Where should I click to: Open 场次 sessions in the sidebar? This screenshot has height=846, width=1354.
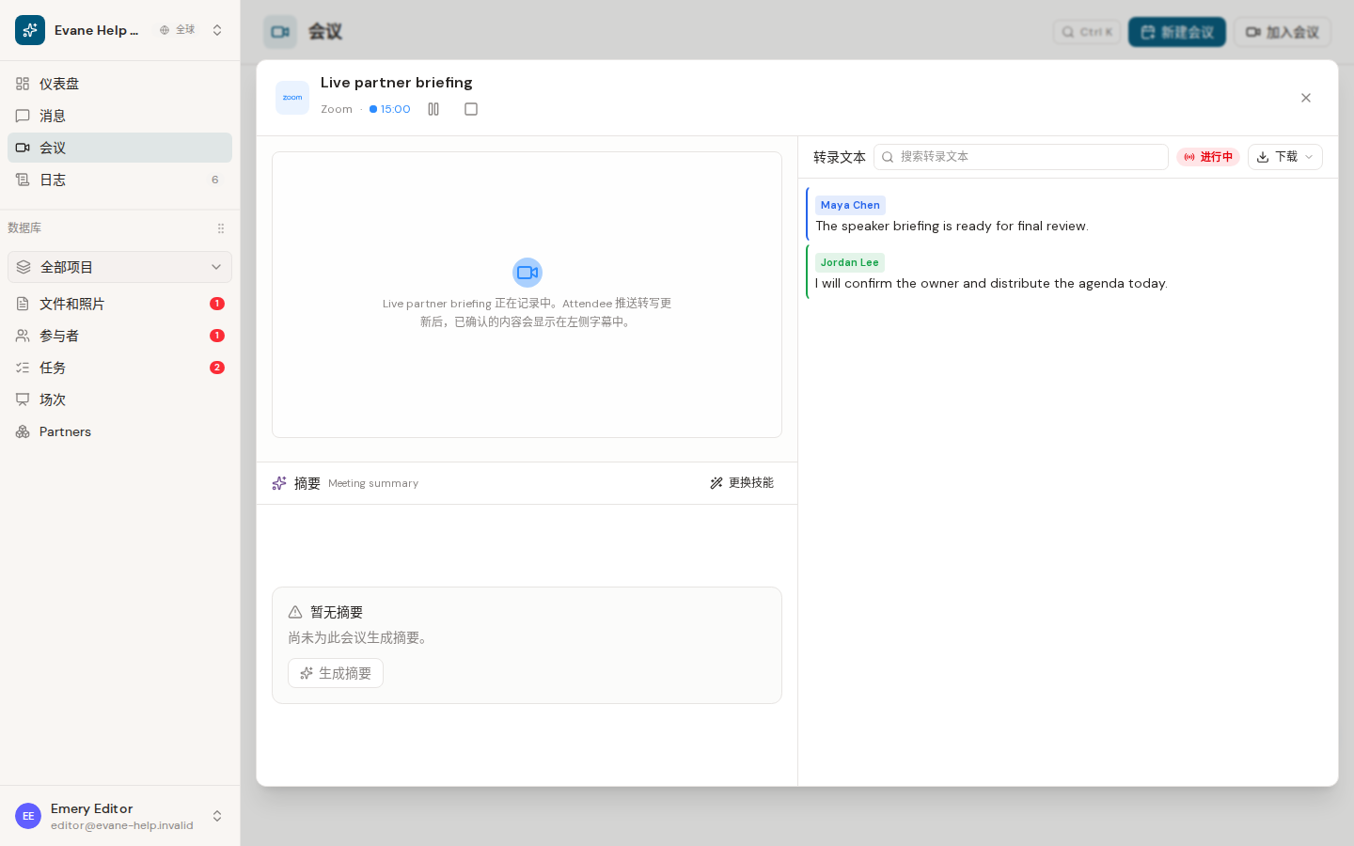[119, 399]
